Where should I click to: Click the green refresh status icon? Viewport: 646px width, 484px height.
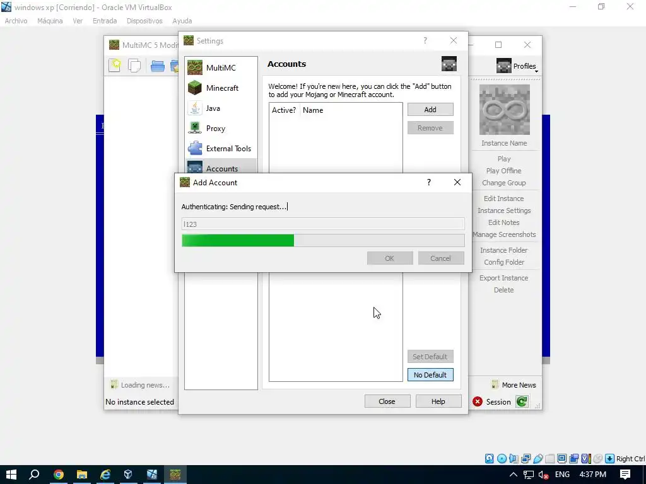click(x=522, y=401)
